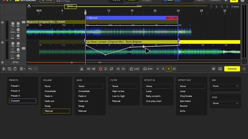Set transition length to 8 beats
Viewport: 248px width, 139px height.
(163, 69)
